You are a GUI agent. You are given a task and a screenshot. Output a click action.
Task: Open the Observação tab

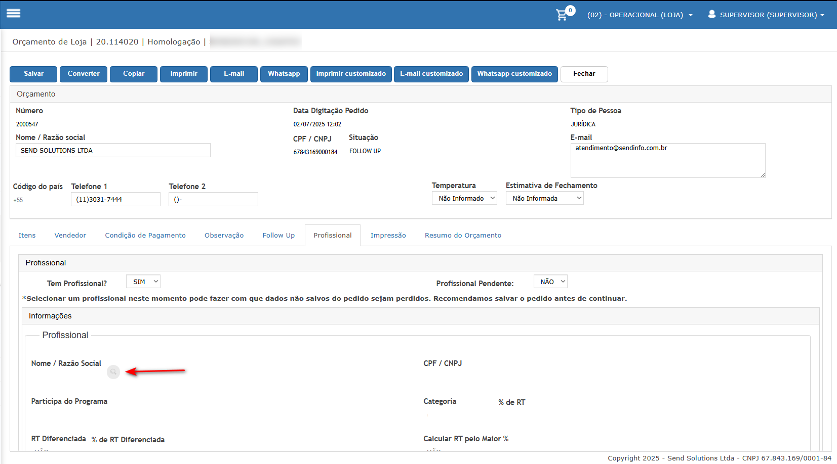[224, 236]
